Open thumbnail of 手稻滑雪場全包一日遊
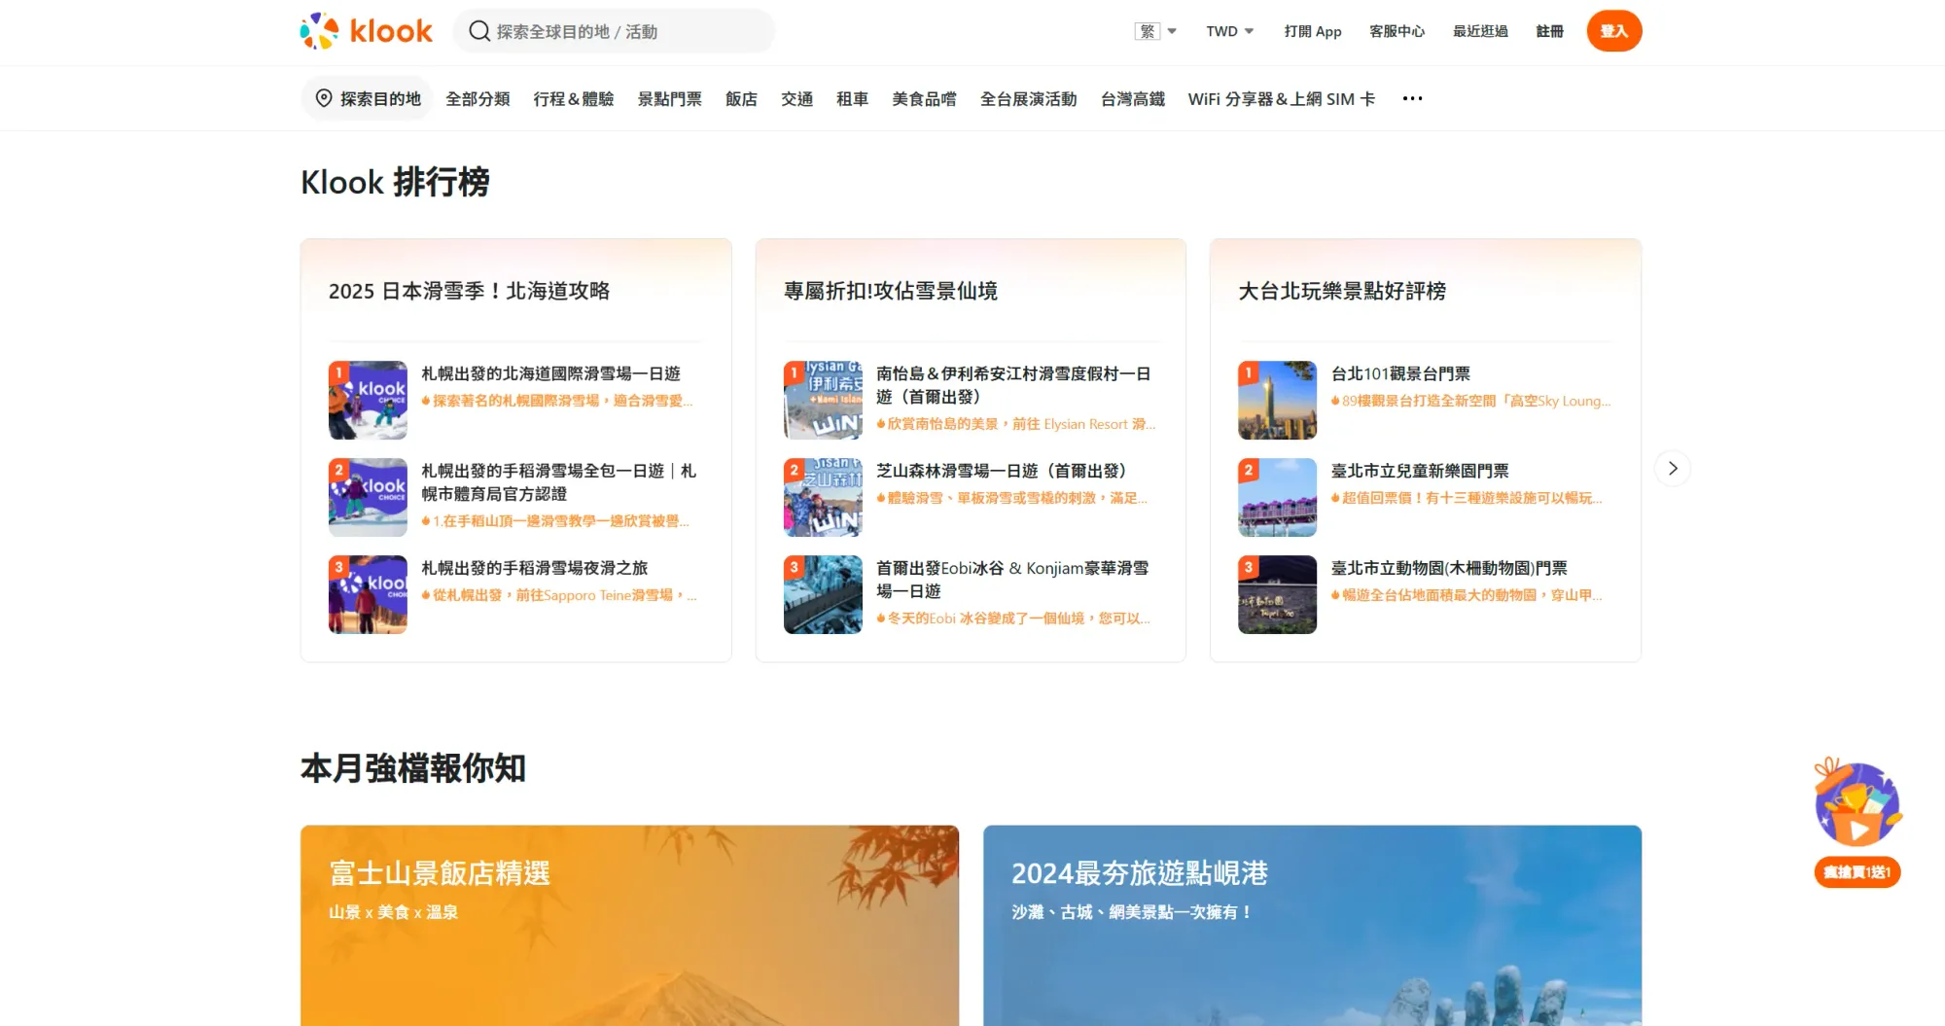 pos(368,497)
